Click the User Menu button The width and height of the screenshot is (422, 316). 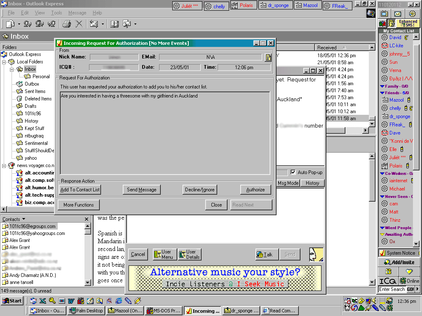click(x=165, y=254)
